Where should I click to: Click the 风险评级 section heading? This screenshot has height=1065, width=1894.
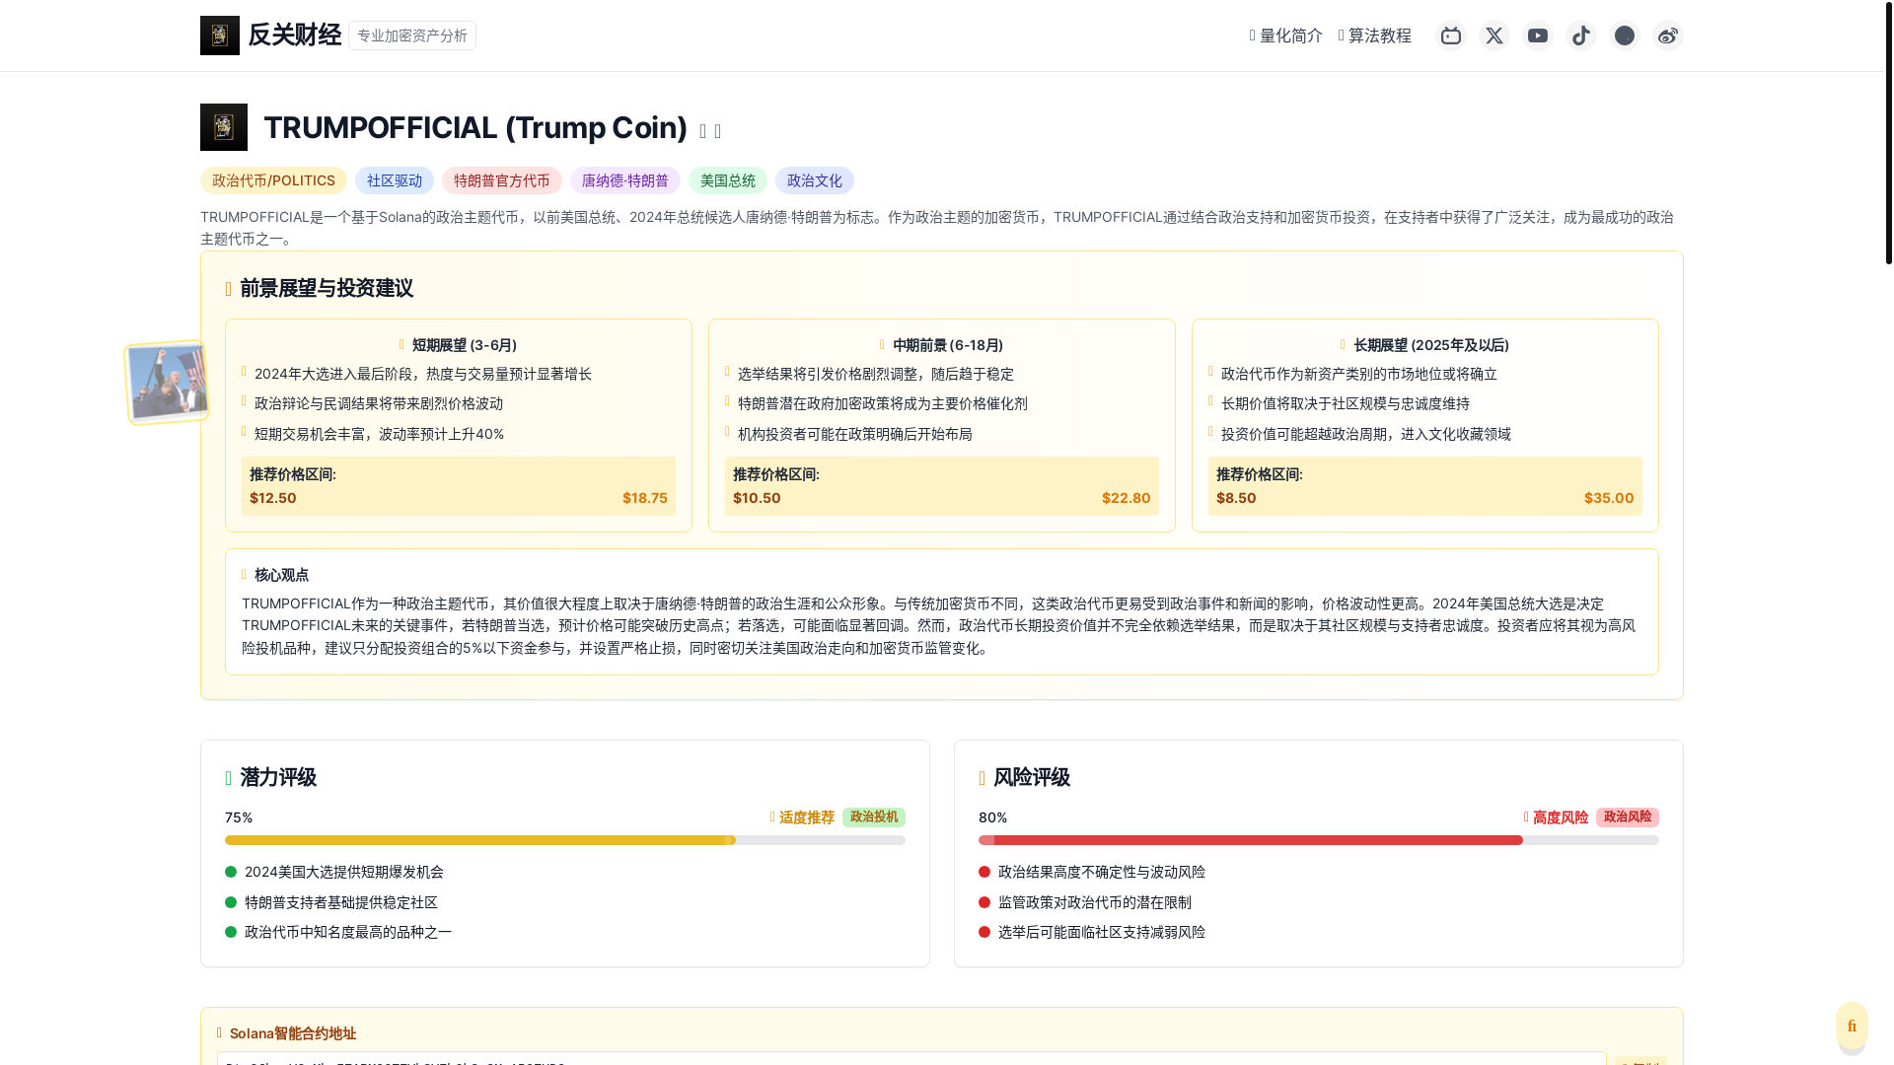tap(1032, 777)
